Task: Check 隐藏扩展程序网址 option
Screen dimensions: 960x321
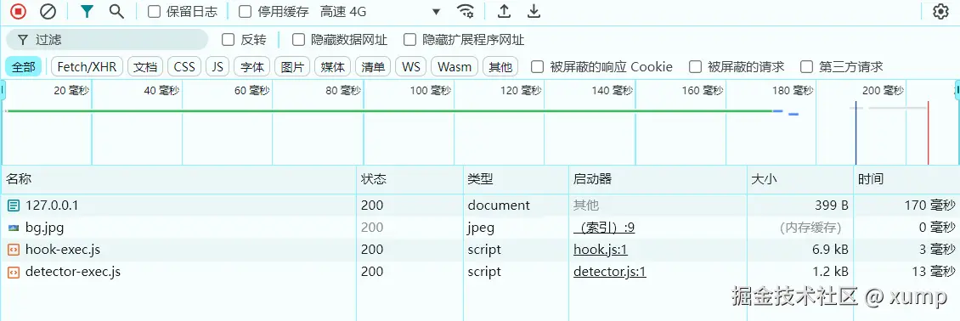Action: (409, 40)
